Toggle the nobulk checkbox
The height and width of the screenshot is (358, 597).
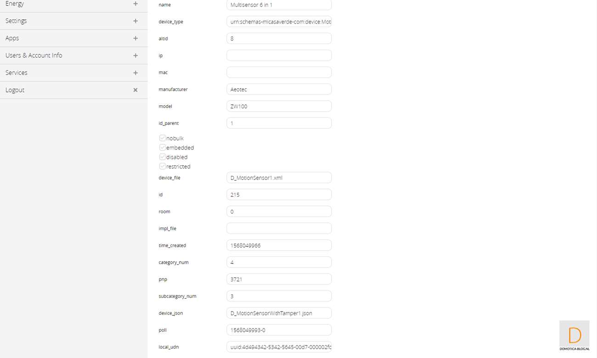pyautogui.click(x=163, y=138)
